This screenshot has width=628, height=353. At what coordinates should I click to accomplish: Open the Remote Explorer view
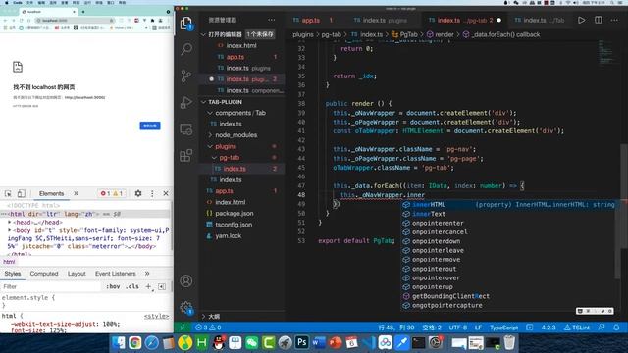click(x=186, y=128)
